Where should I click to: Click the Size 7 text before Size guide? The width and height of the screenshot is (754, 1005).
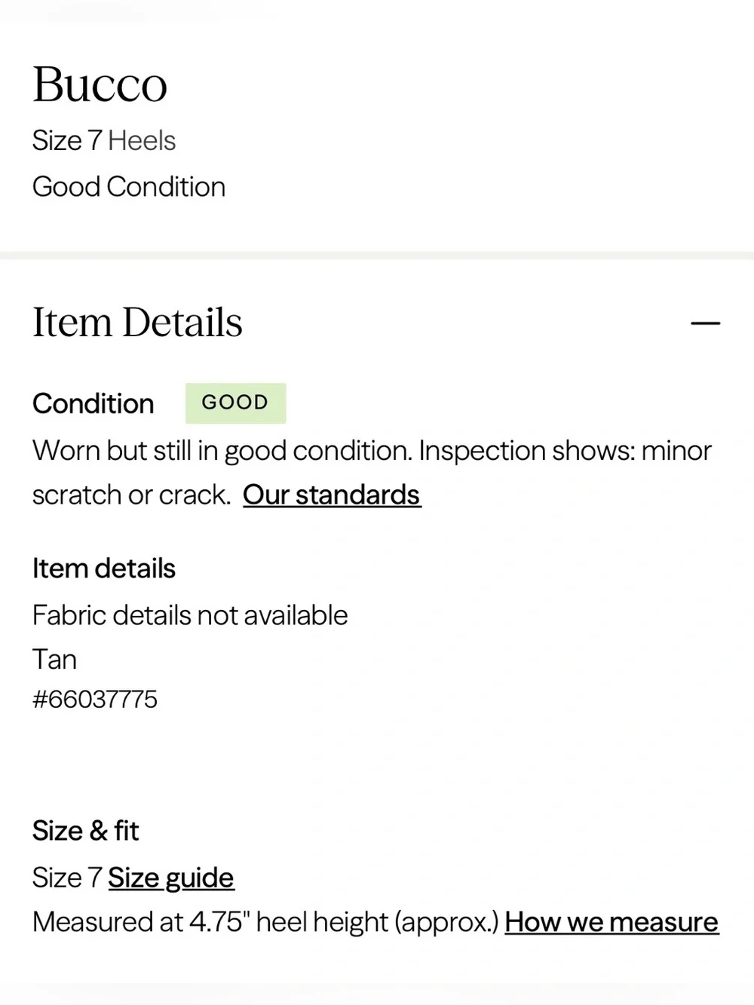pyautogui.click(x=67, y=878)
